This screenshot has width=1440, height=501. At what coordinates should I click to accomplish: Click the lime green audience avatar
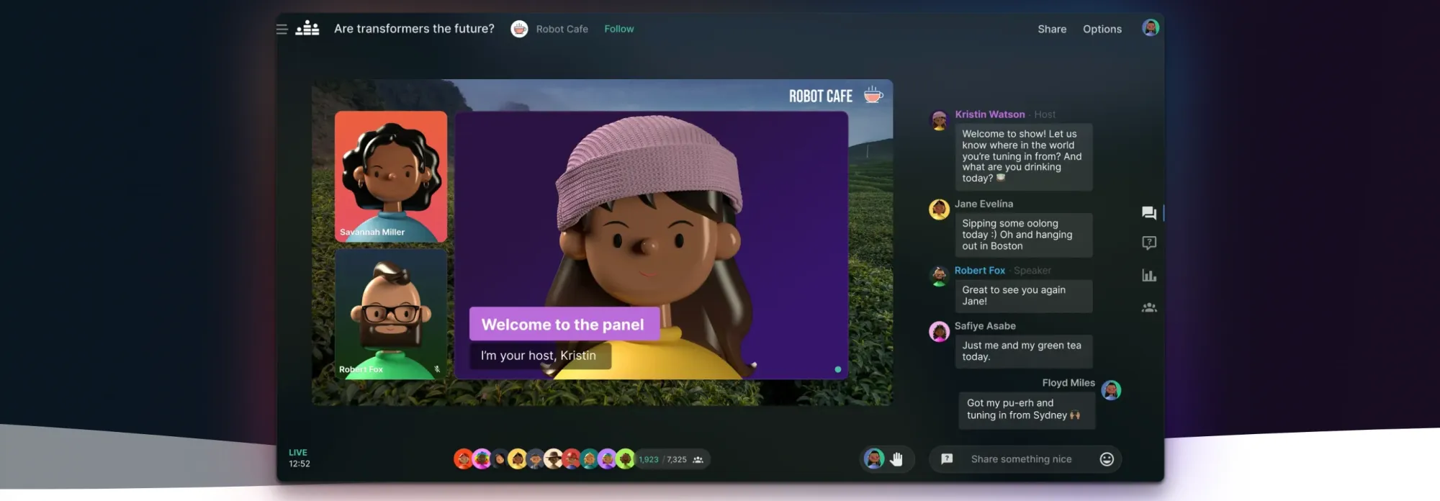[x=625, y=459]
